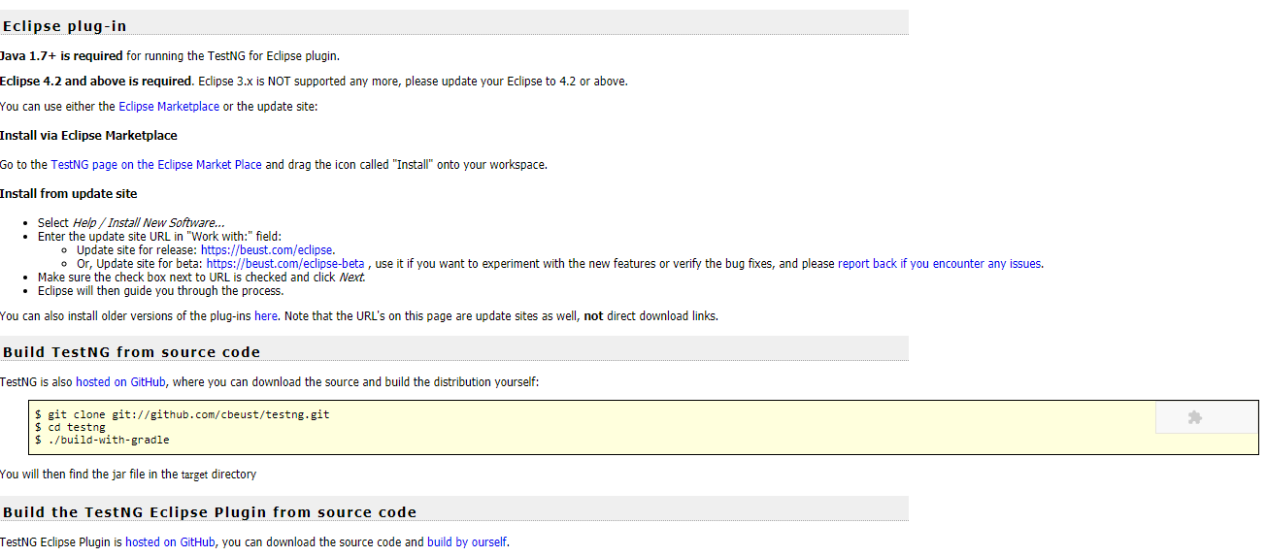Screen dimensions: 1267x557
Task: Click the 'here' link for older plug-in versions
Action: pos(266,316)
